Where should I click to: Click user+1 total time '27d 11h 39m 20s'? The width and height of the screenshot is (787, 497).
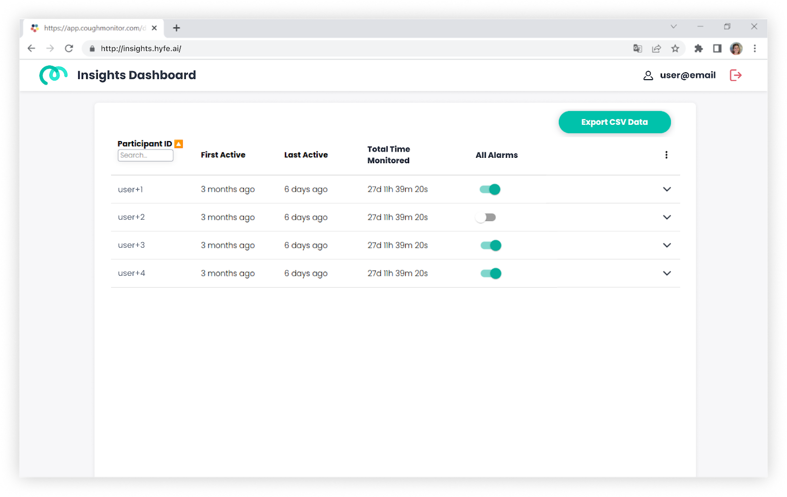pos(397,189)
